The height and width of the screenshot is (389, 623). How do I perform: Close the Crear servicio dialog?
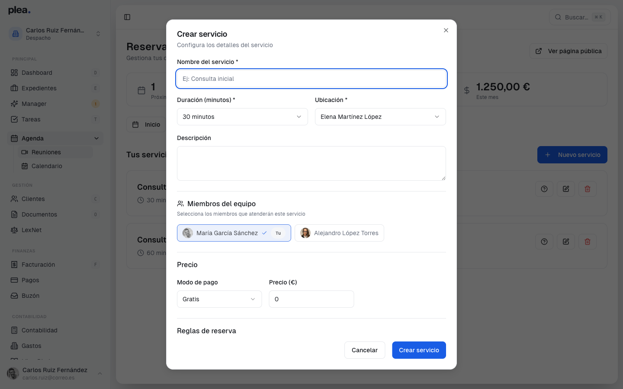(446, 30)
